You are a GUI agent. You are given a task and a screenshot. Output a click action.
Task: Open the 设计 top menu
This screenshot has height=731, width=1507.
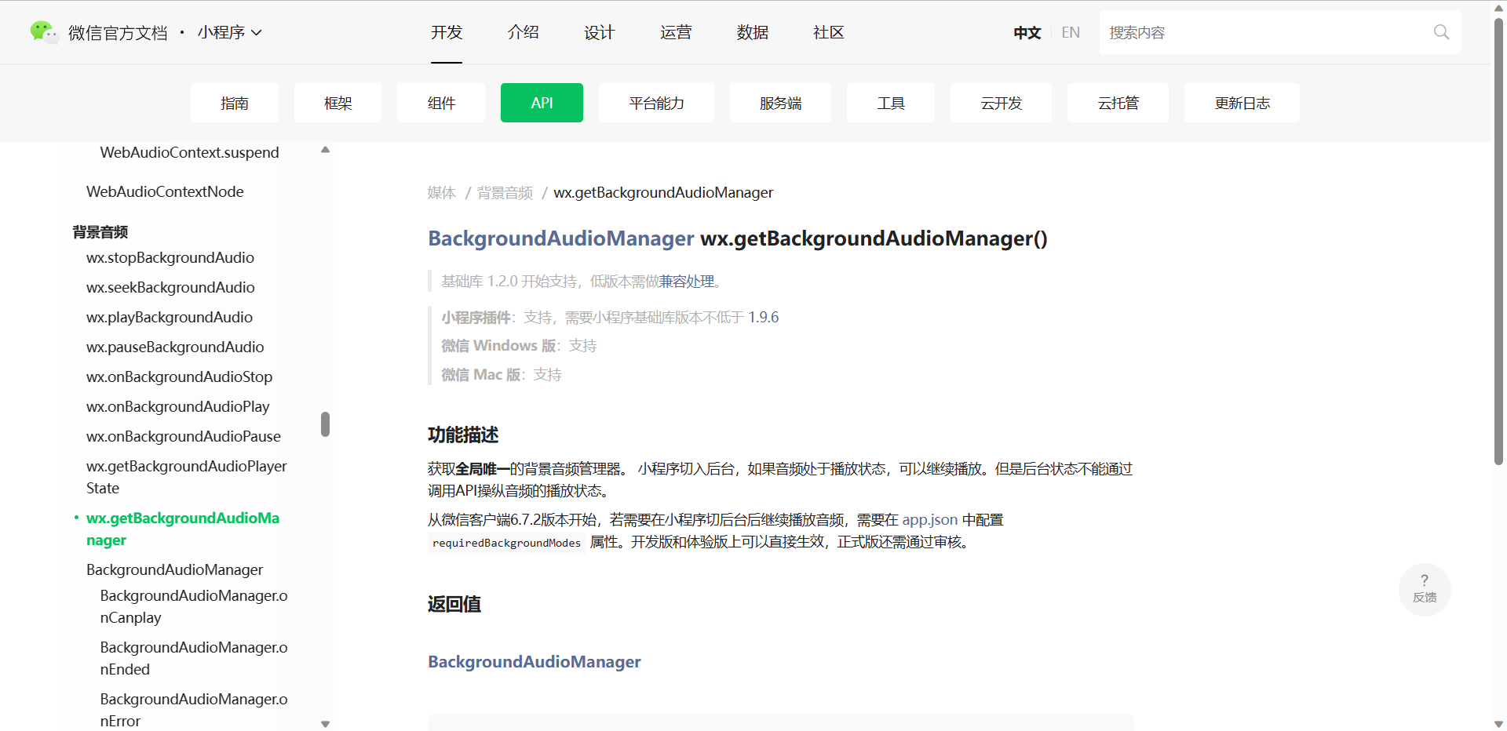coord(599,32)
